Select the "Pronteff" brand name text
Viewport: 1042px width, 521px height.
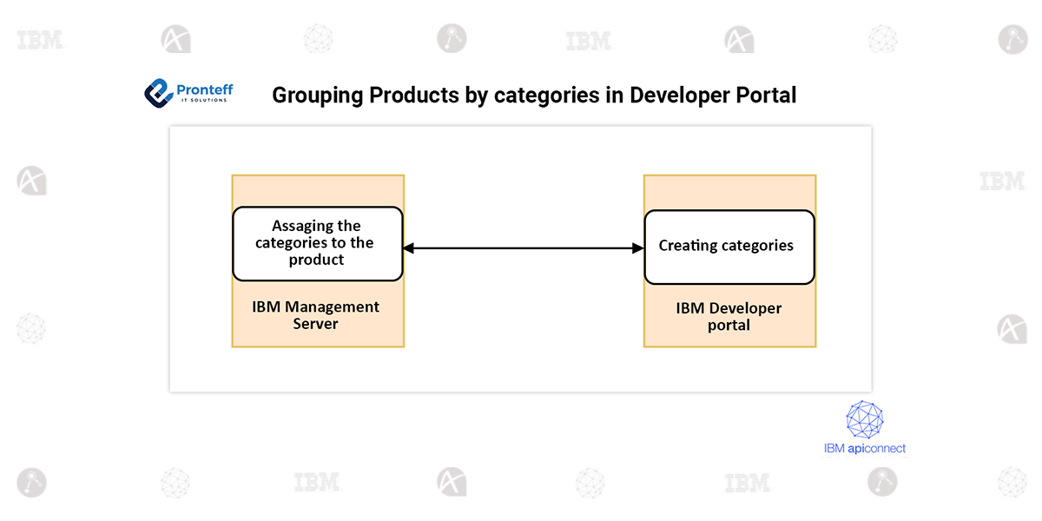[205, 89]
